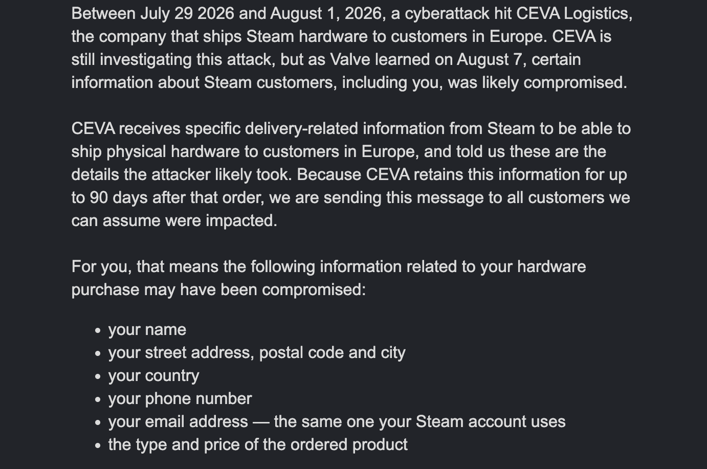Click the phrase 'Steam account uses'
This screenshot has width=707, height=469.
[x=491, y=422]
